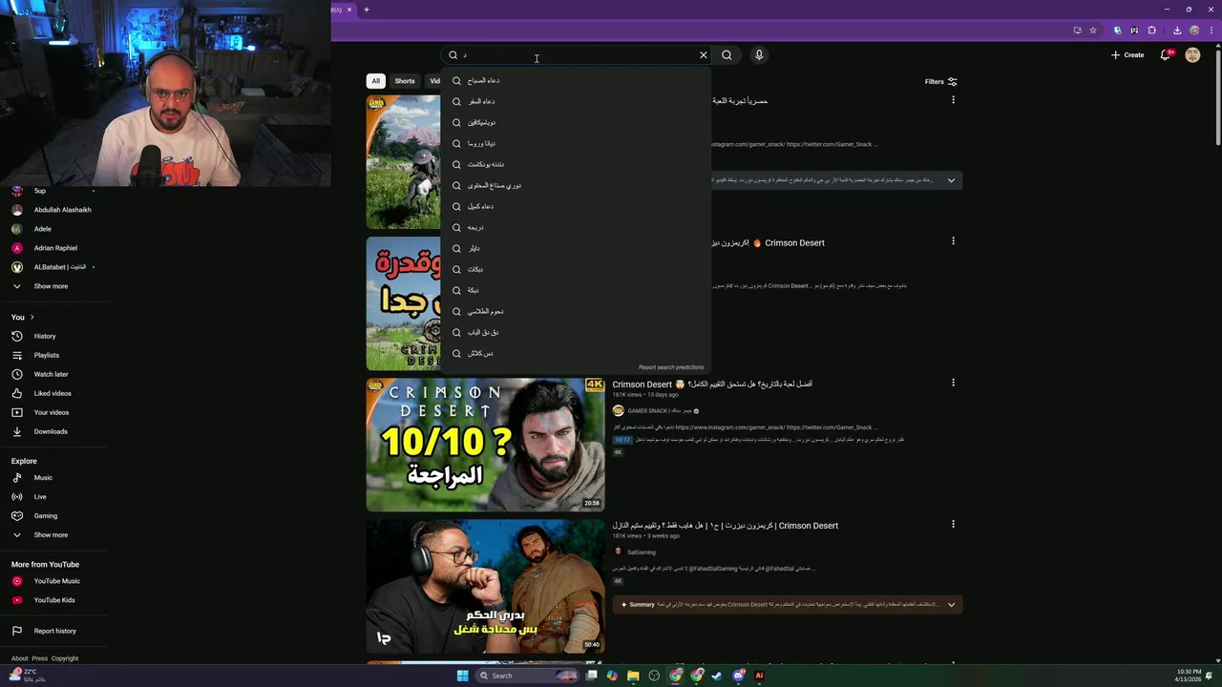Open options menu for the first video result
The image size is (1222, 687).
[953, 100]
